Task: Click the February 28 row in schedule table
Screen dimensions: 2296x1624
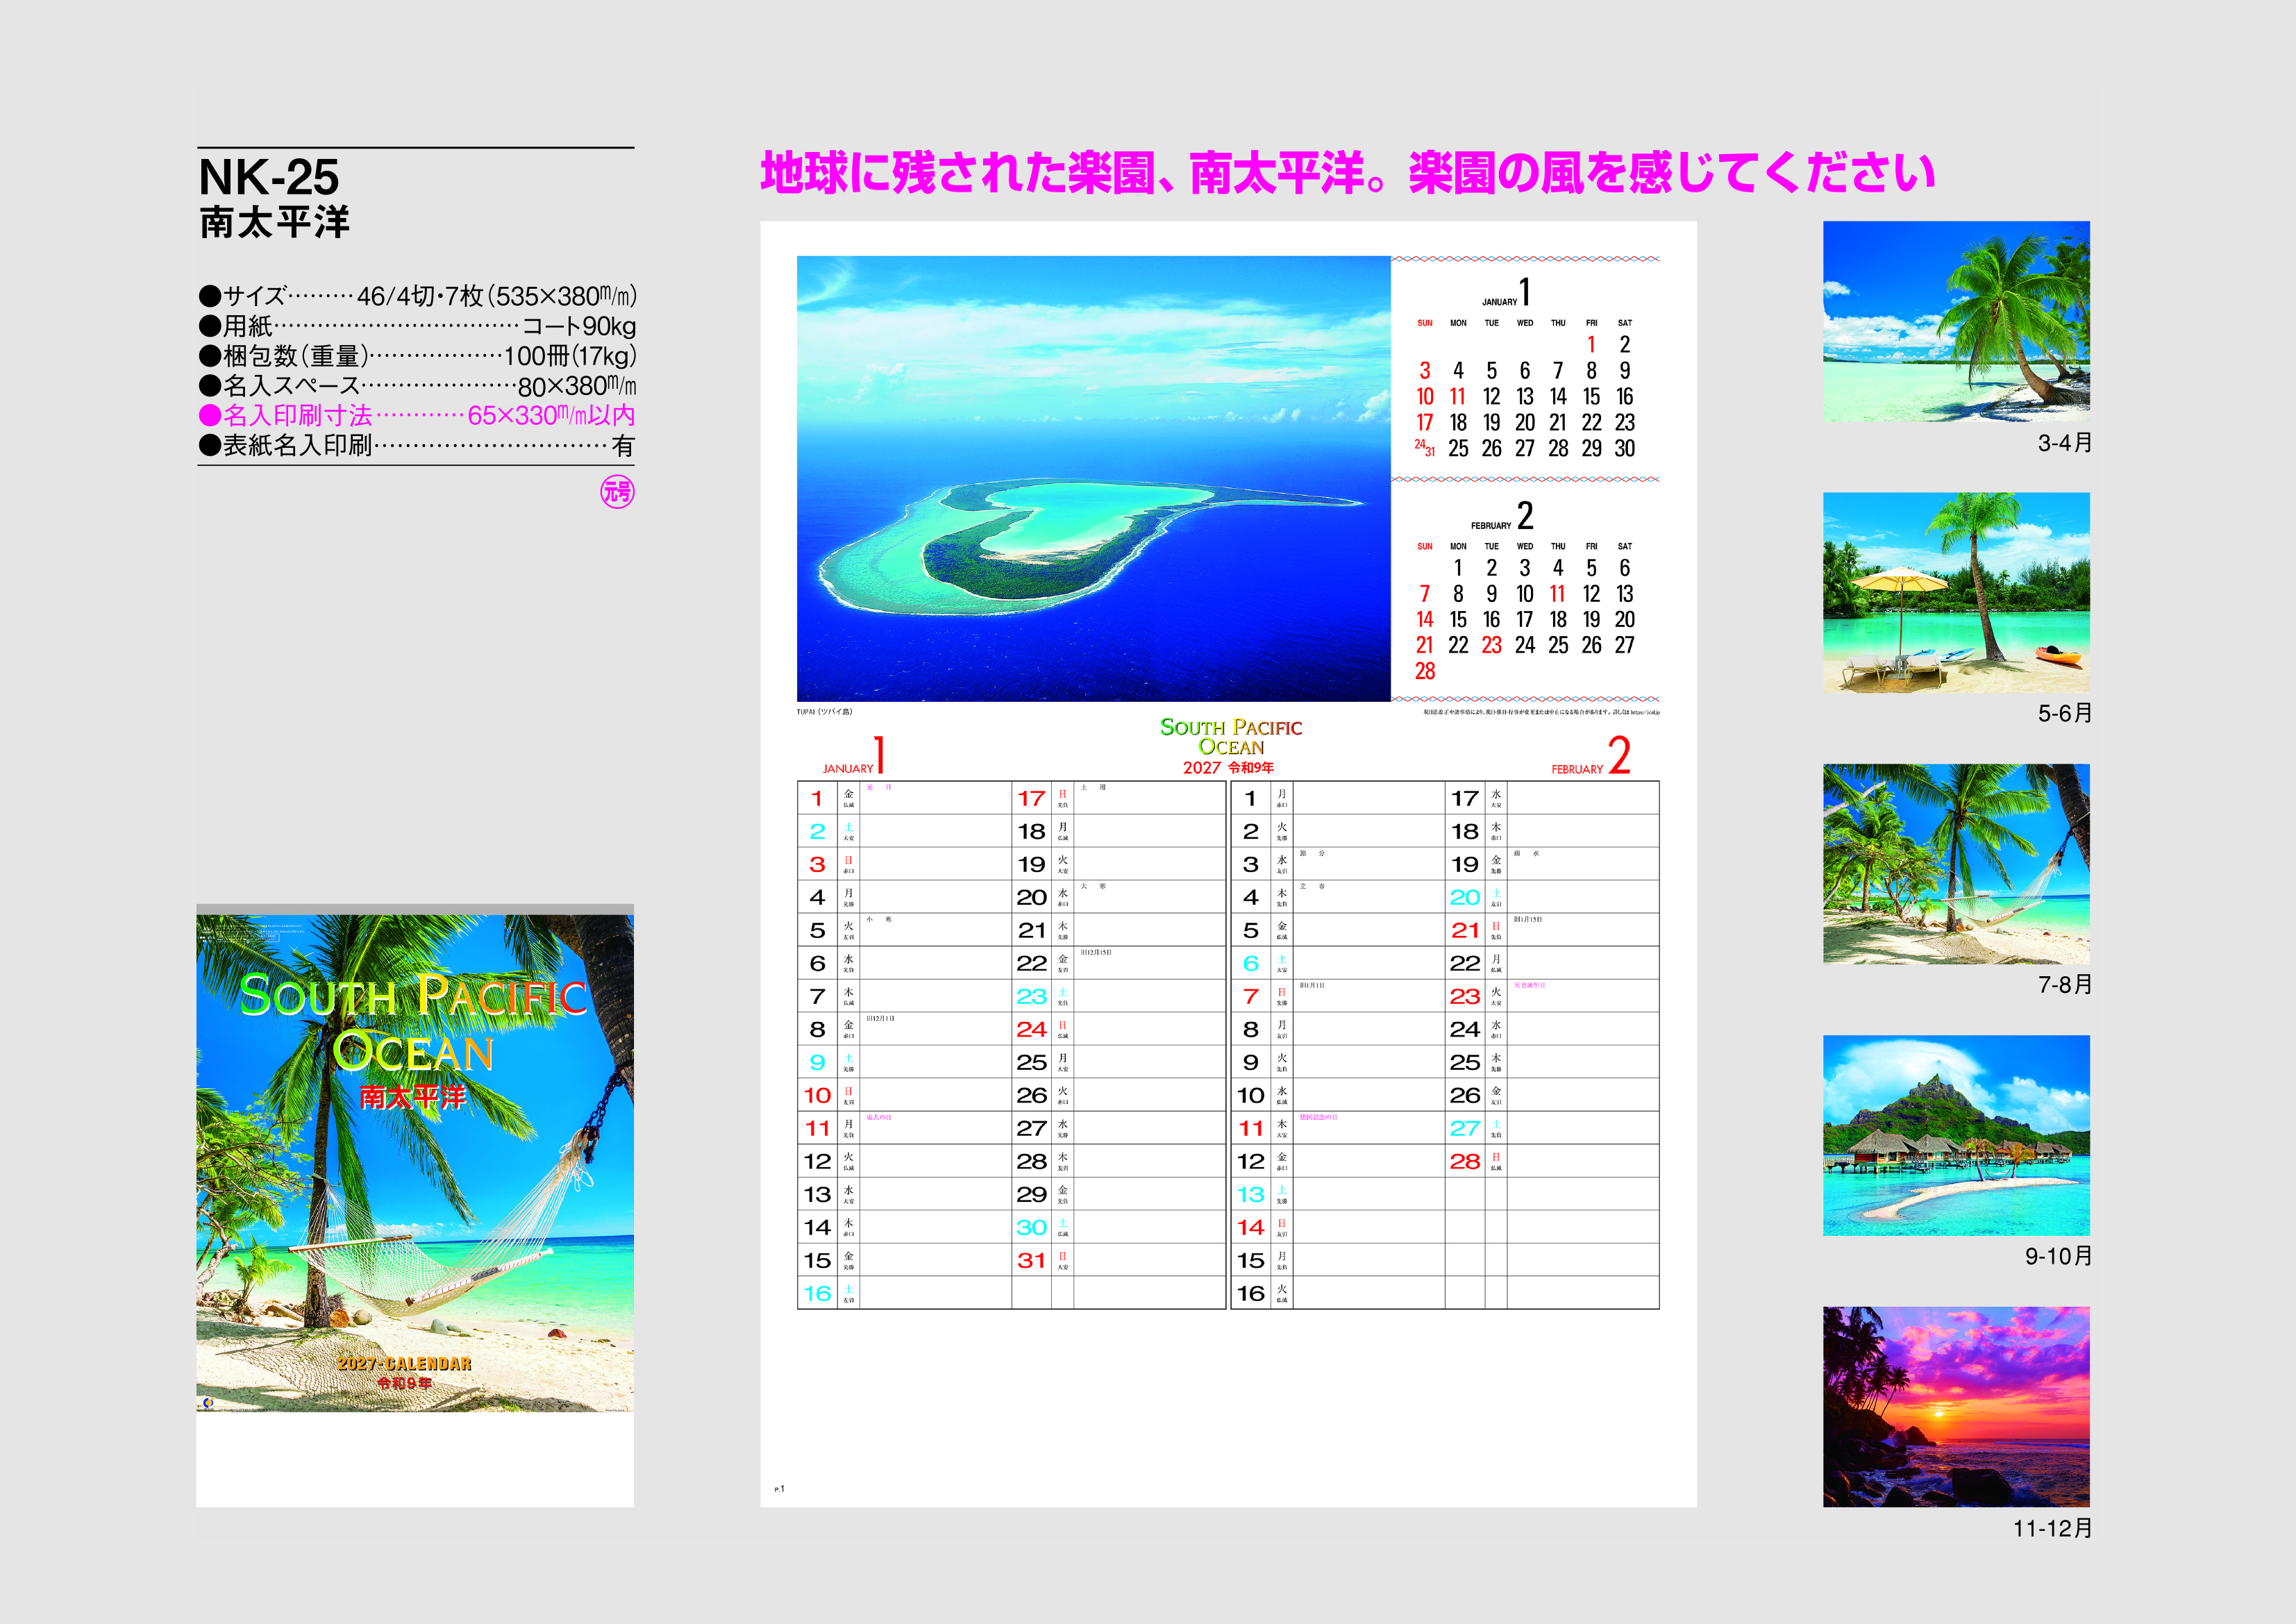Action: pos(1553,1161)
